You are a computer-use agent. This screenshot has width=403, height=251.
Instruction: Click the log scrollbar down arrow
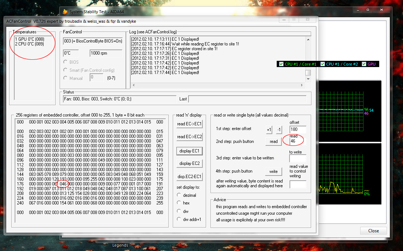[x=308, y=79]
